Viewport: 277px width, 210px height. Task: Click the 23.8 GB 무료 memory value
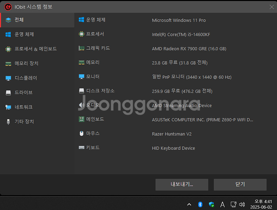tap(180, 63)
